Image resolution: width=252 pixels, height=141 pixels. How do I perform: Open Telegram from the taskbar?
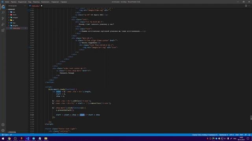33,138
